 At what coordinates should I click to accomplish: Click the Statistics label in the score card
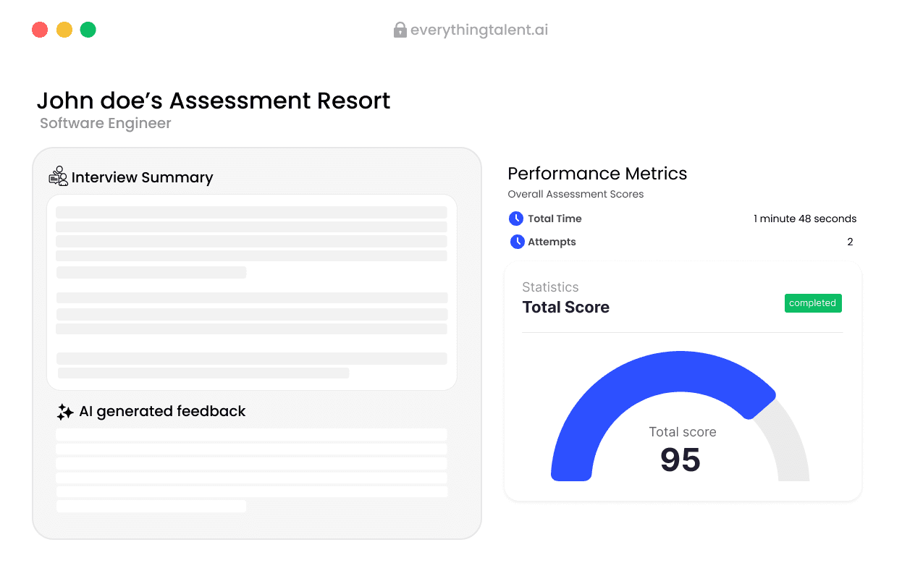point(550,287)
